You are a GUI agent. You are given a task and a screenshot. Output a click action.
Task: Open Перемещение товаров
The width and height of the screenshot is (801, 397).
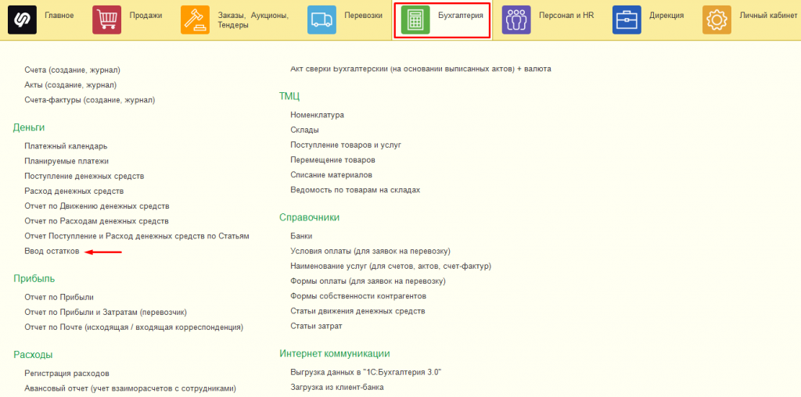tap(333, 160)
